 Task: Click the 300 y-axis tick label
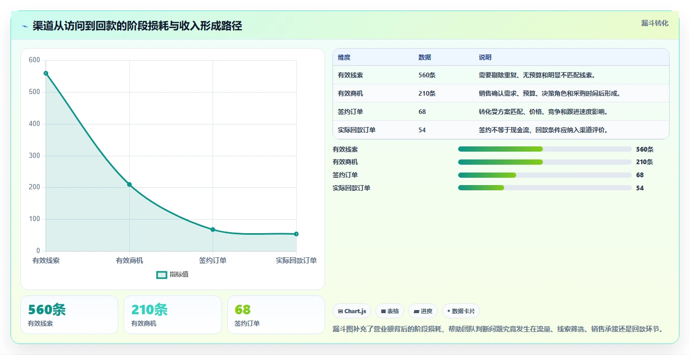35,156
